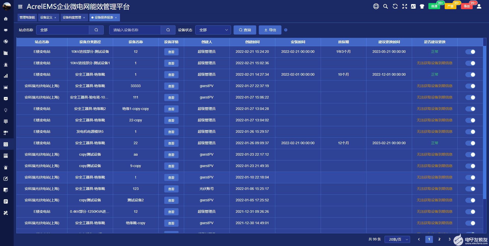Close the 设备档案管理 tab

click(84, 18)
